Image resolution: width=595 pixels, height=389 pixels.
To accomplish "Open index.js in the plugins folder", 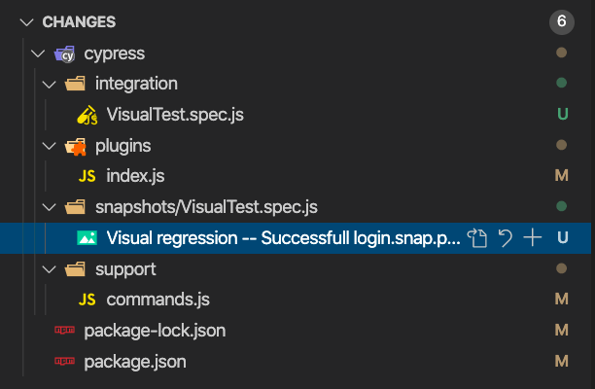I will (134, 176).
